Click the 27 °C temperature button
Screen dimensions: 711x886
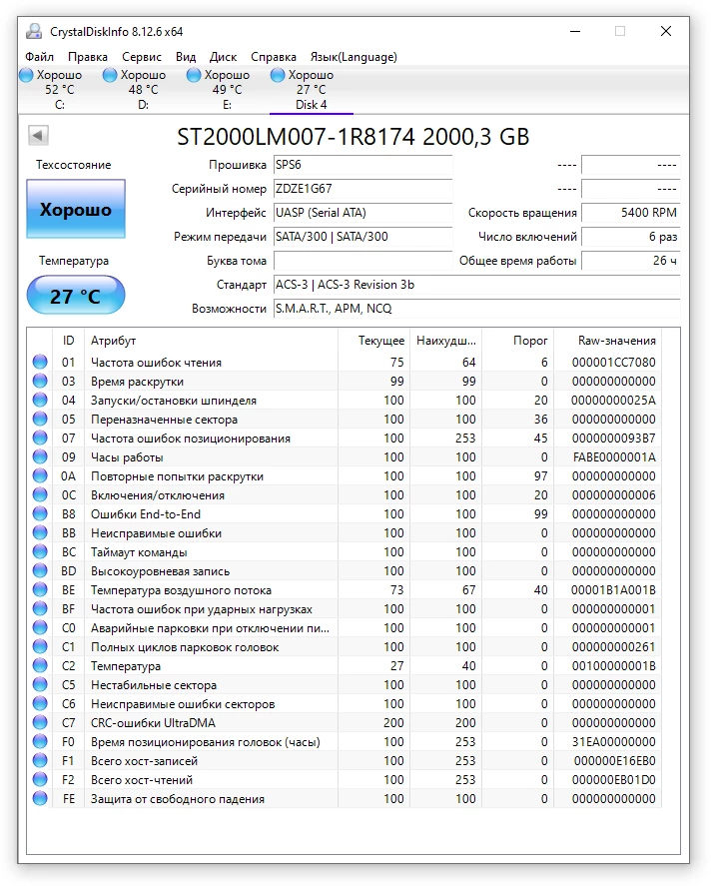[x=76, y=296]
